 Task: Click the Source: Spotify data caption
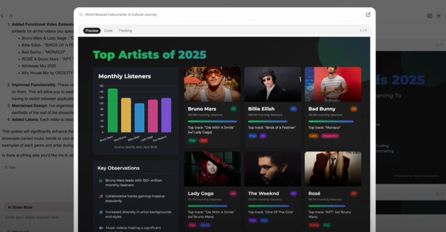[136, 147]
